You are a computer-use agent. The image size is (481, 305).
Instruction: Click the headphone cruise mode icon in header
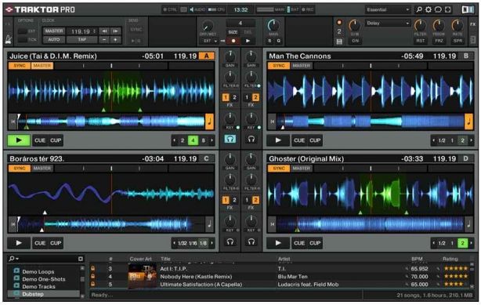(x=438, y=9)
